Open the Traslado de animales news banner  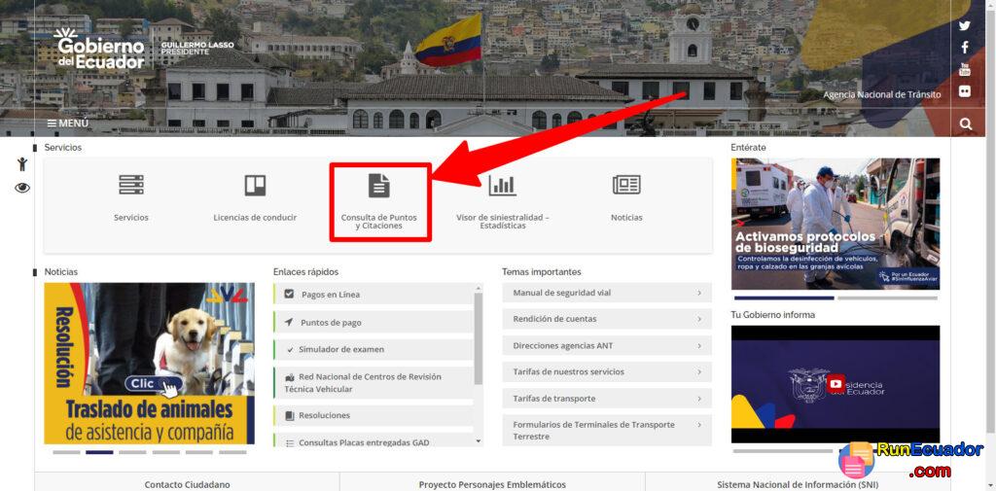(x=149, y=364)
